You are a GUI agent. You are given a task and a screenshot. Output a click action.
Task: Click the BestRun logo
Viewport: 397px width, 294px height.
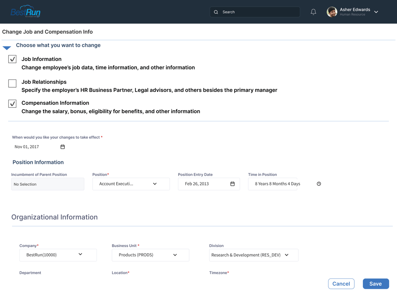click(25, 12)
